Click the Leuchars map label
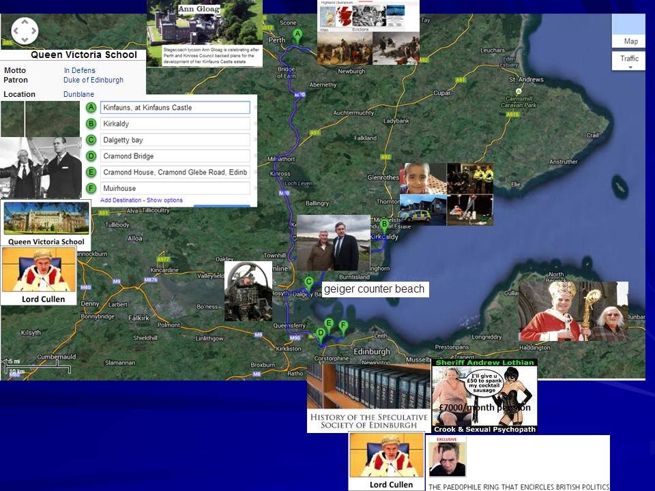The height and width of the screenshot is (491, 655). tap(493, 50)
